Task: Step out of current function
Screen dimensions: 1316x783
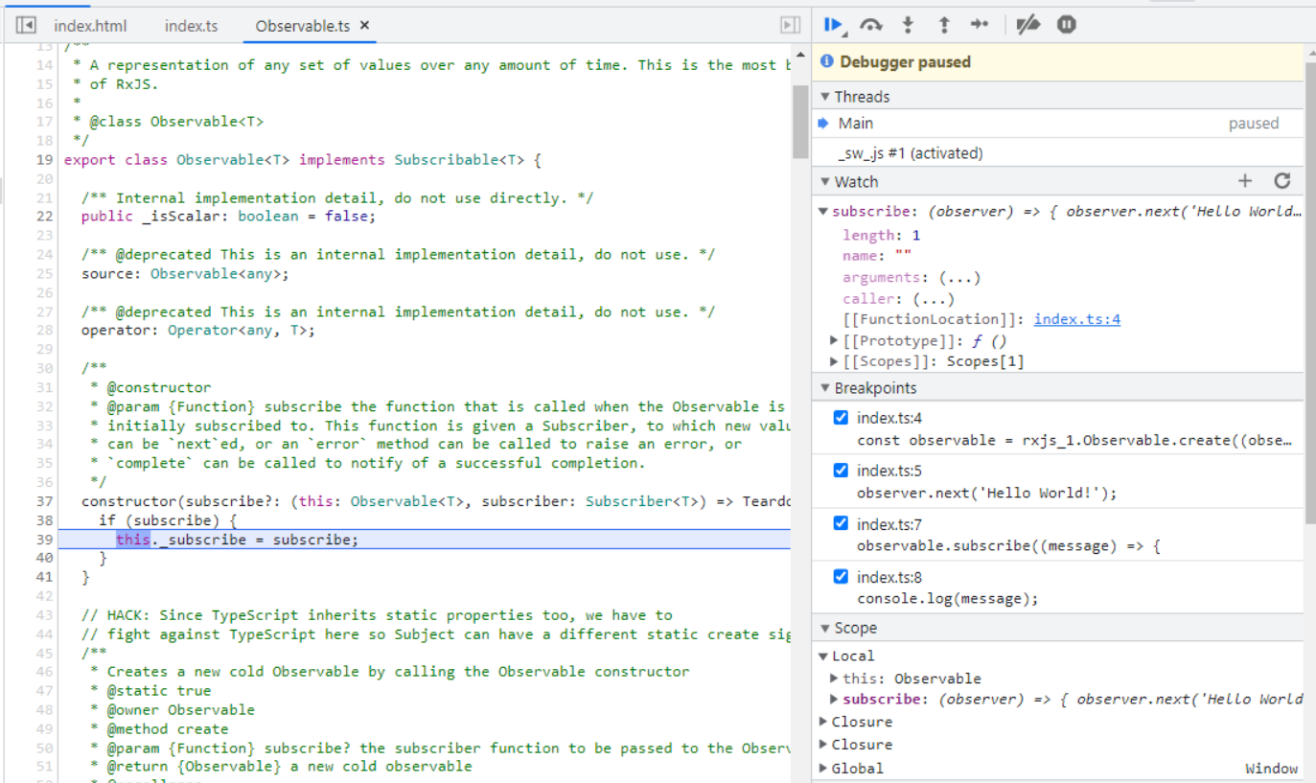Action: [943, 25]
